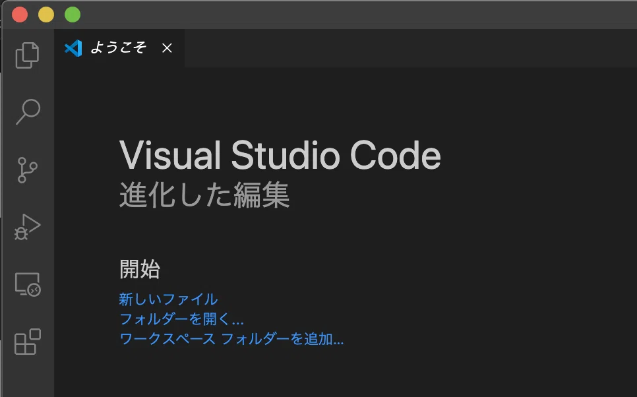Image resolution: width=637 pixels, height=397 pixels.
Task: Click the yellow minimize window button
Action: (46, 15)
